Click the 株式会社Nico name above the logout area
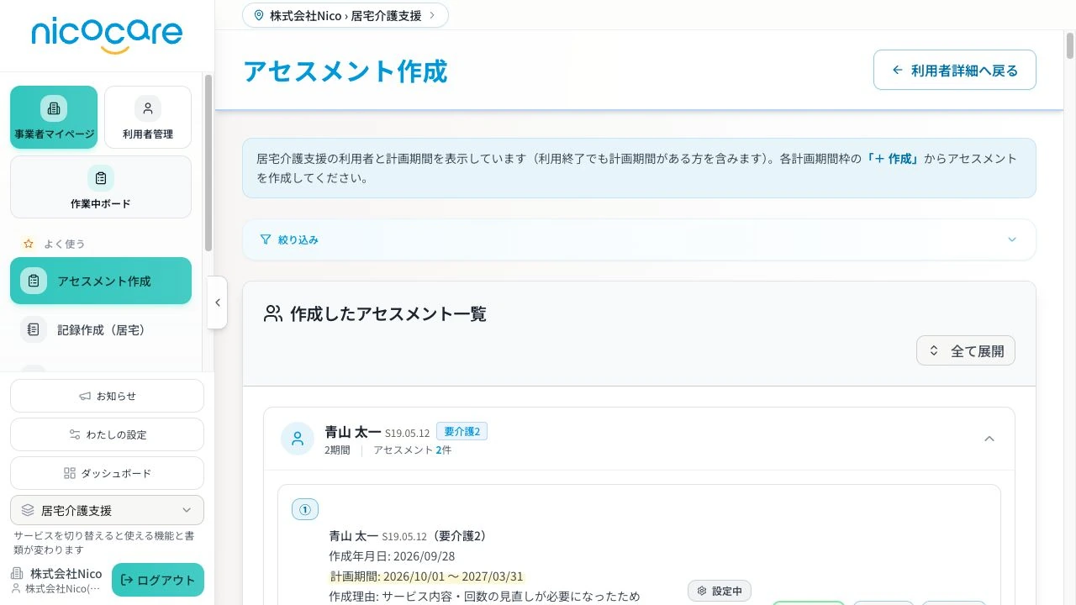1076x605 pixels. [66, 573]
